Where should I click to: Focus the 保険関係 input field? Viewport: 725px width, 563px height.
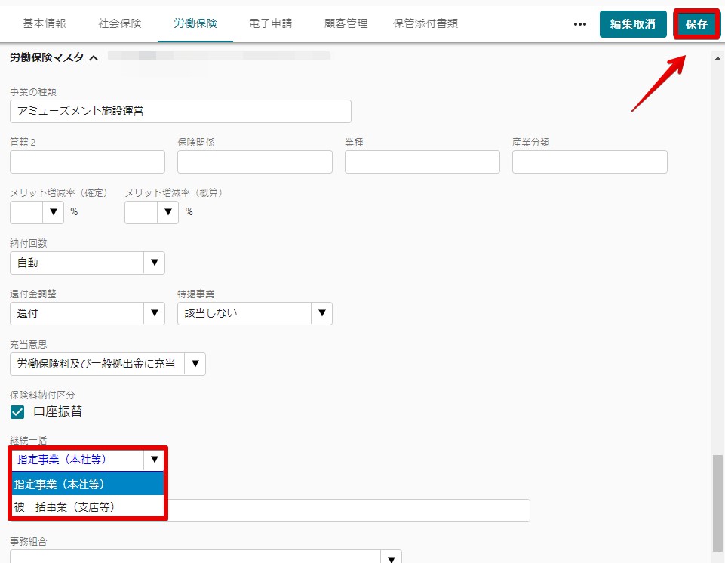tap(255, 162)
